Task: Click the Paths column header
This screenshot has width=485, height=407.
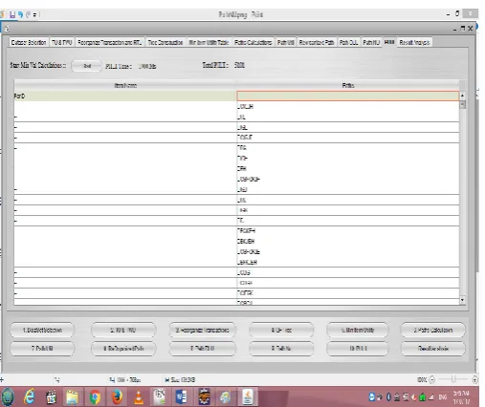Action: point(348,85)
